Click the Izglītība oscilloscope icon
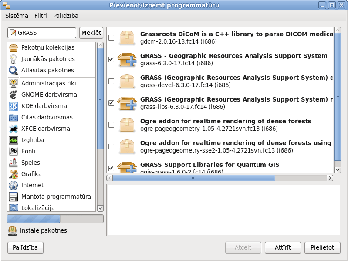This screenshot has height=261, width=348. 14,140
